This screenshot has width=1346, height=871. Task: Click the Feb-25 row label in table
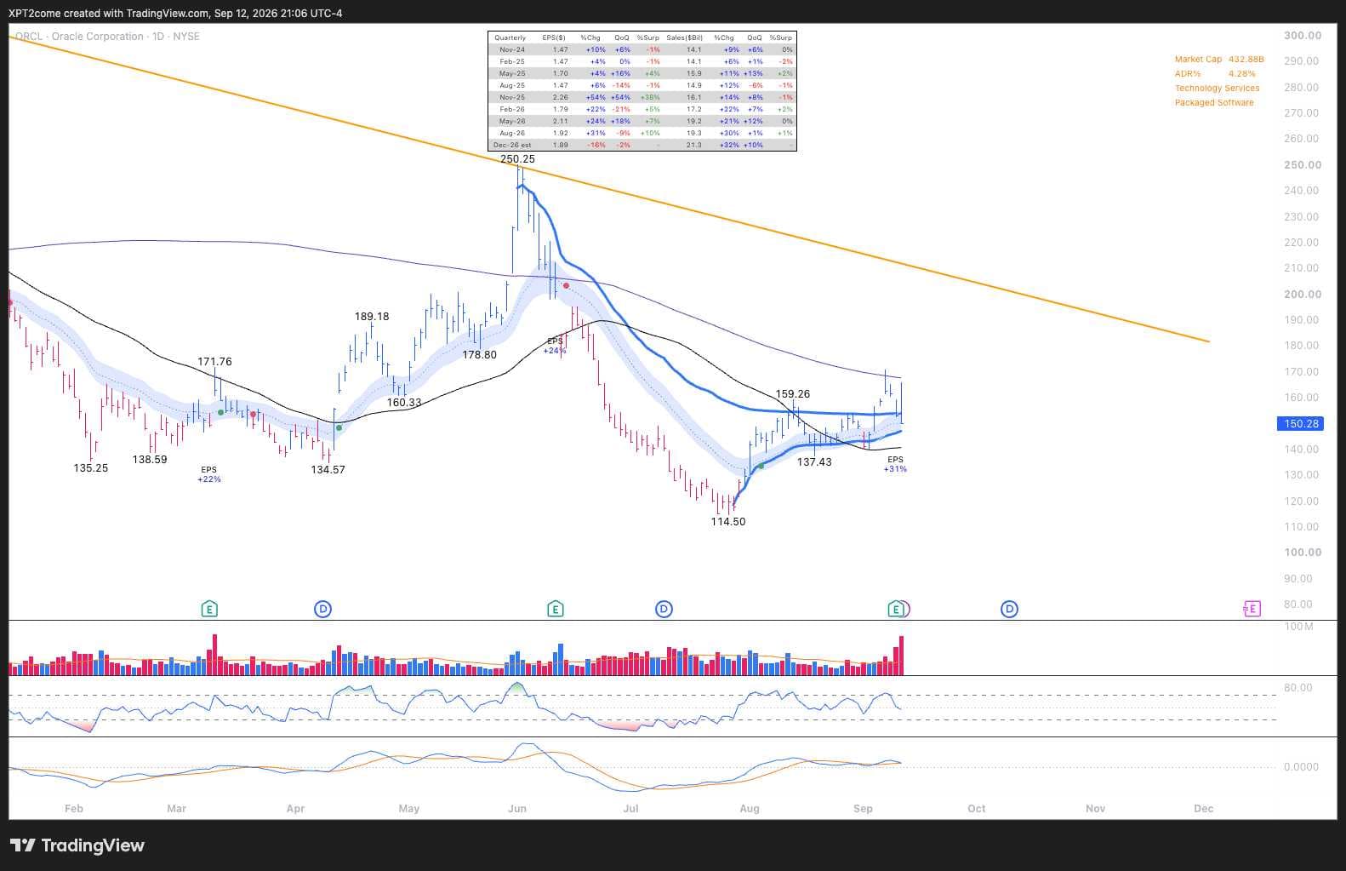point(512,62)
